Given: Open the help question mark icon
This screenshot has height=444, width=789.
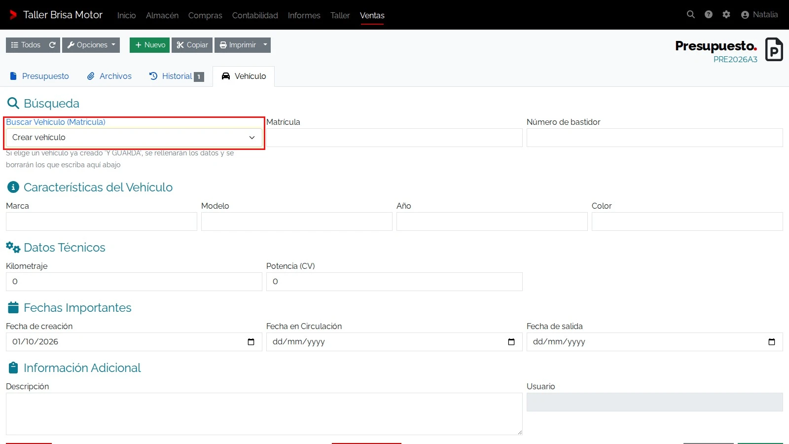Looking at the screenshot, I should pyautogui.click(x=709, y=15).
